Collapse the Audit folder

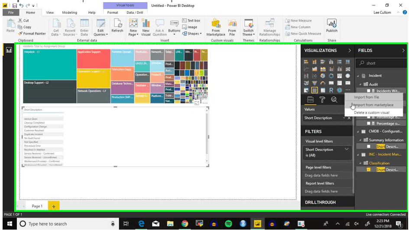[360, 84]
